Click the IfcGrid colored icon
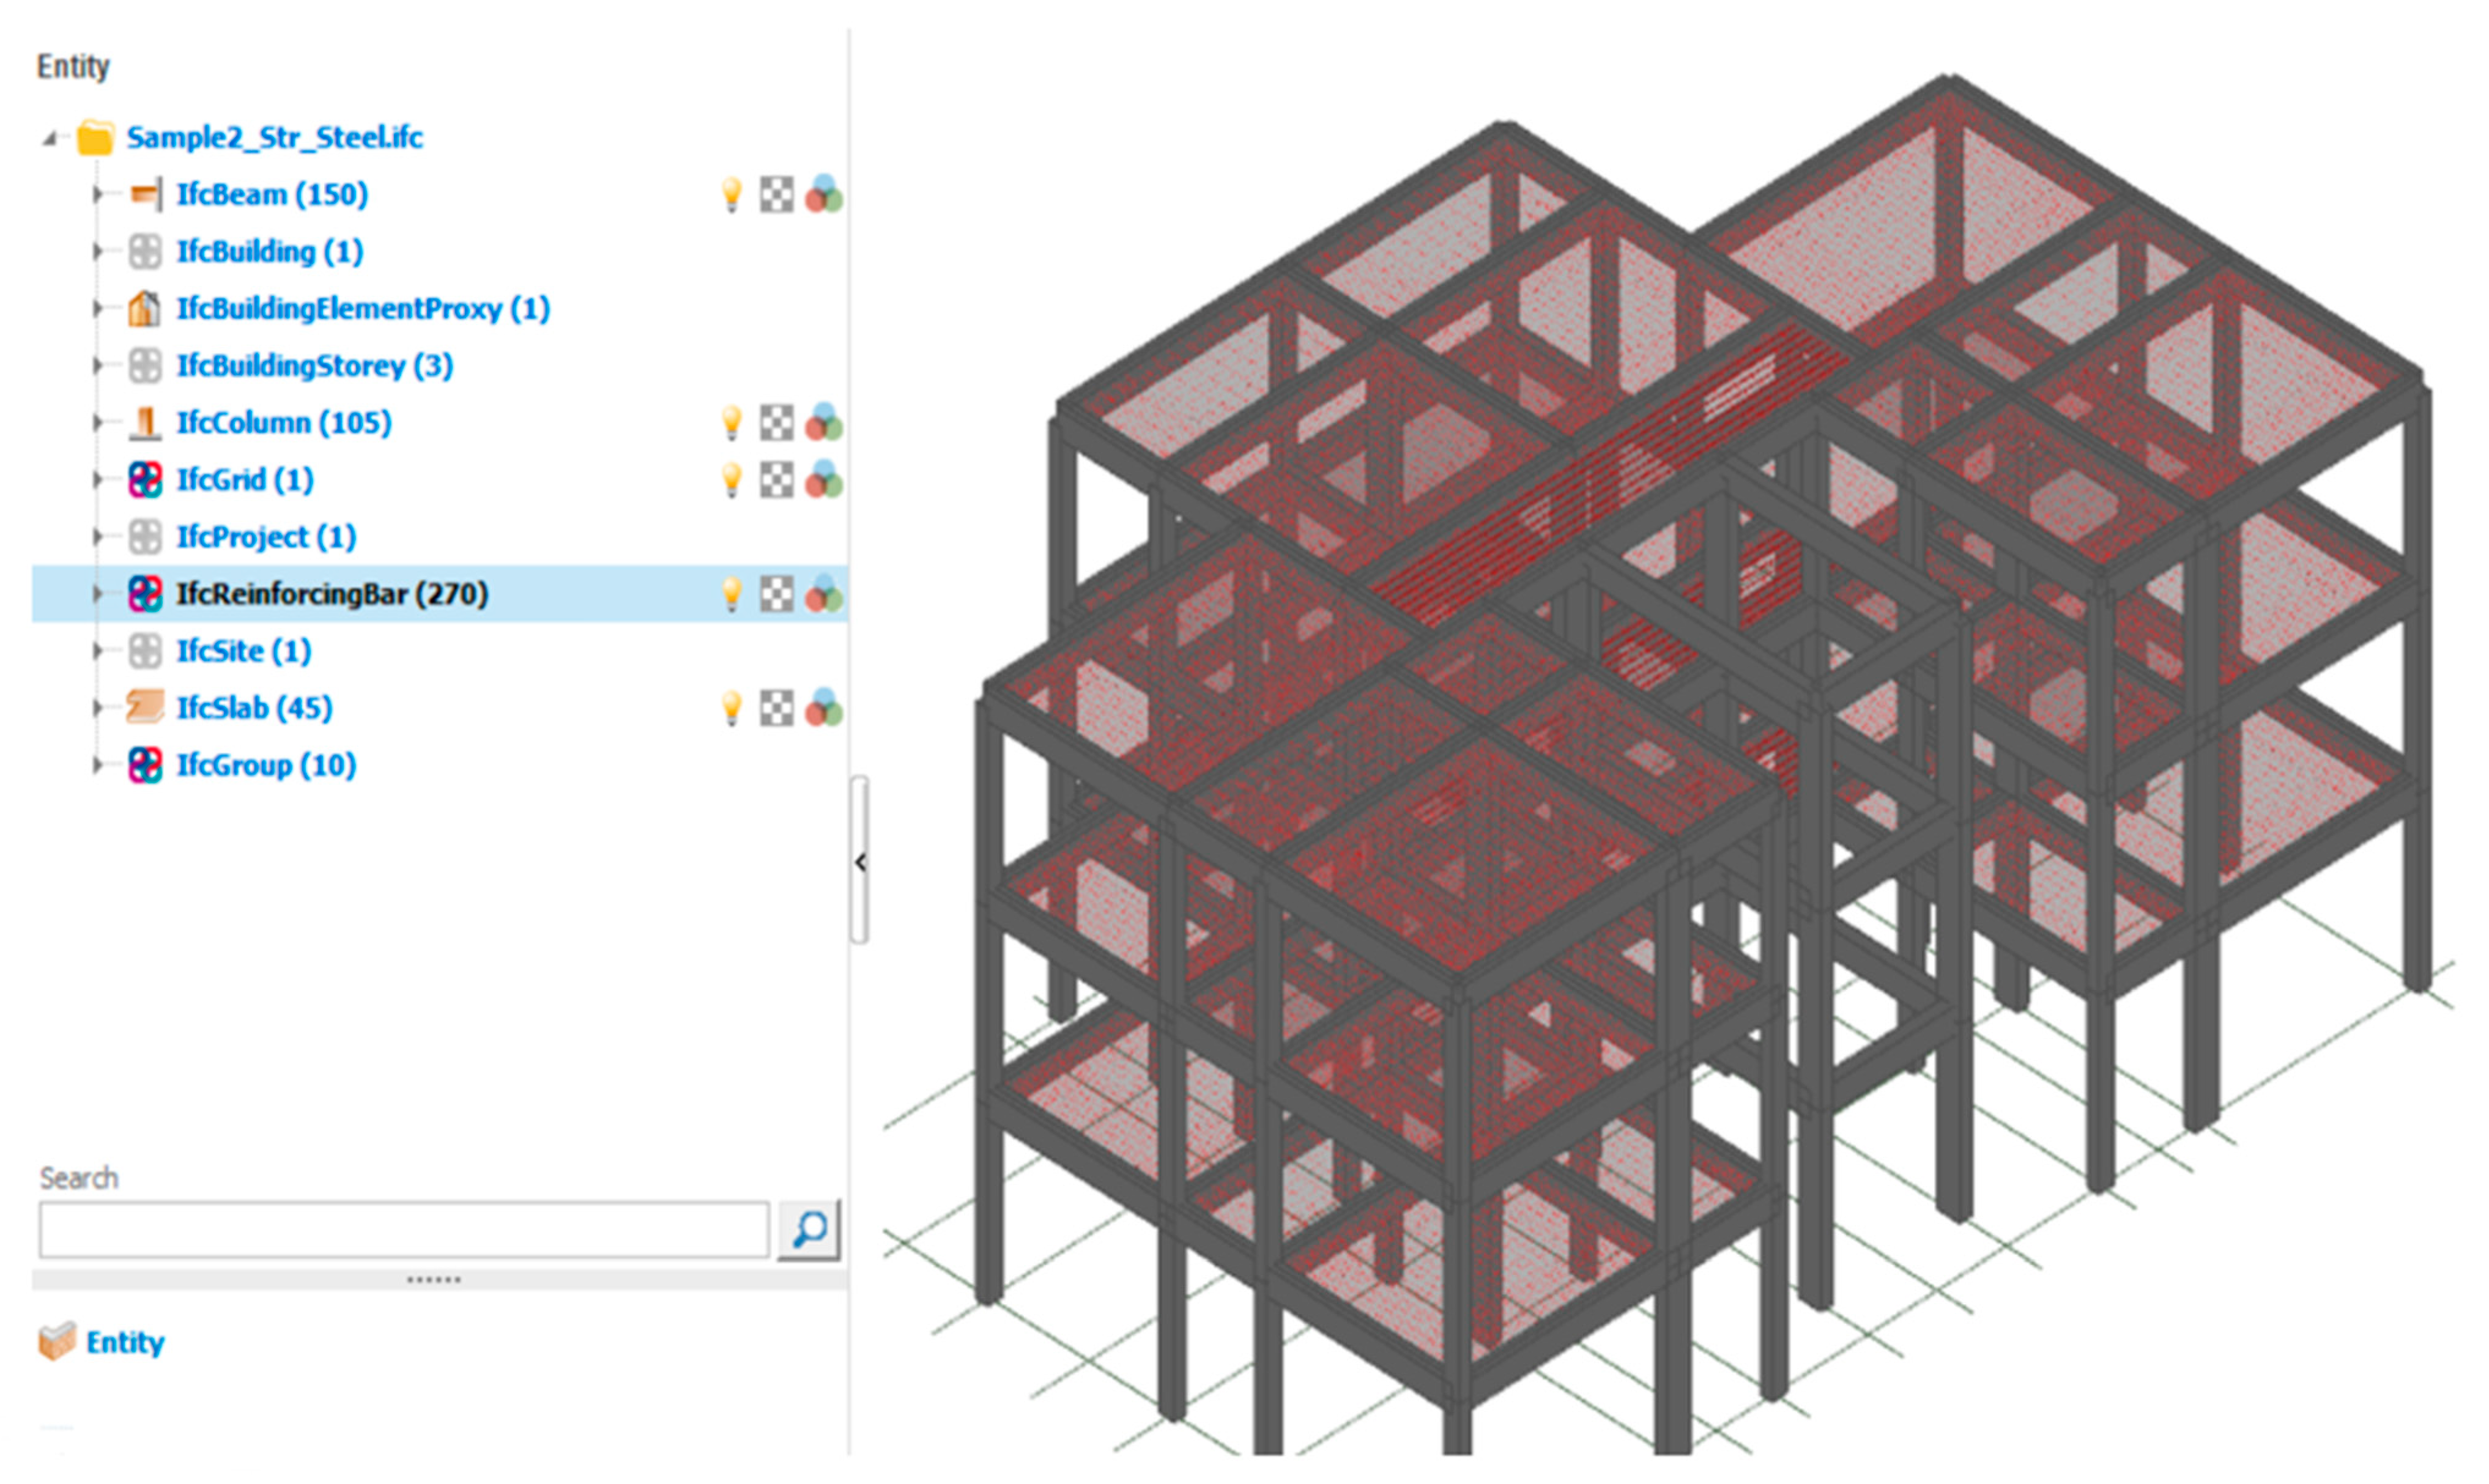Image resolution: width=2489 pixels, height=1484 pixels. (145, 480)
